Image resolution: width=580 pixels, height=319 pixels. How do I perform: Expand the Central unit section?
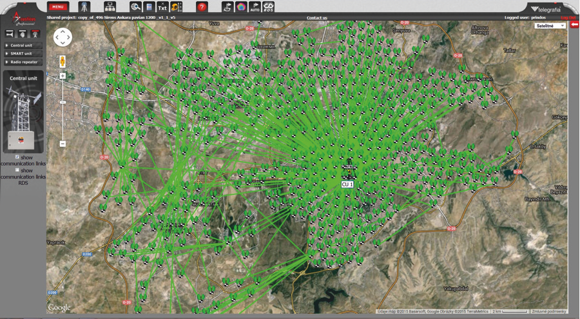click(23, 46)
